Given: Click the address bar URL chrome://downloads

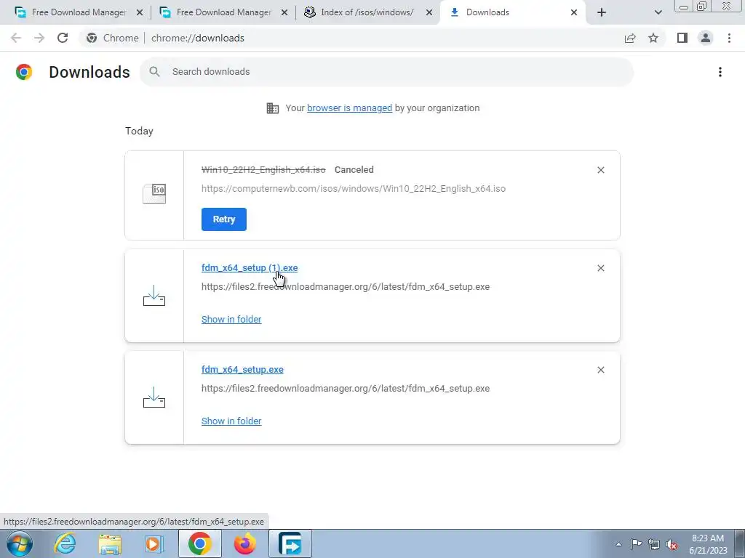Looking at the screenshot, I should tap(198, 38).
